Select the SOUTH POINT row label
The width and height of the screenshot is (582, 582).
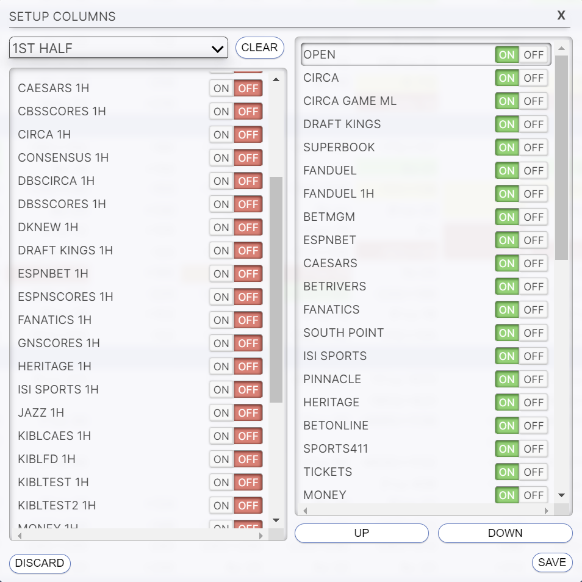tap(343, 333)
